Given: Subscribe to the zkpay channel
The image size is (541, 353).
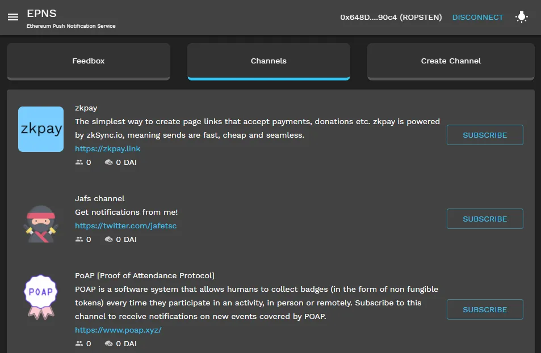Looking at the screenshot, I should tap(485, 135).
